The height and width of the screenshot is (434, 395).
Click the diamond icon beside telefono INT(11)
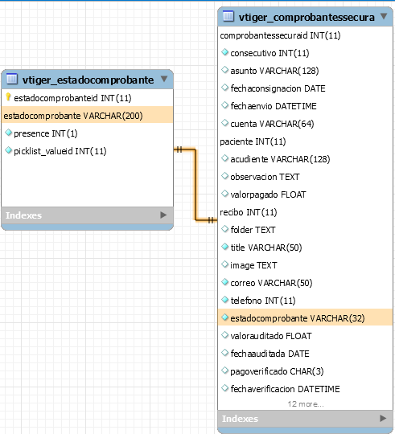pyautogui.click(x=225, y=300)
